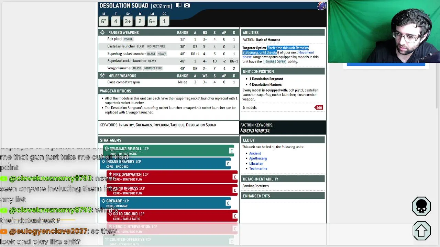Click the IGNORES COVER ability tag
This screenshot has height=247, width=440.
(275, 62)
